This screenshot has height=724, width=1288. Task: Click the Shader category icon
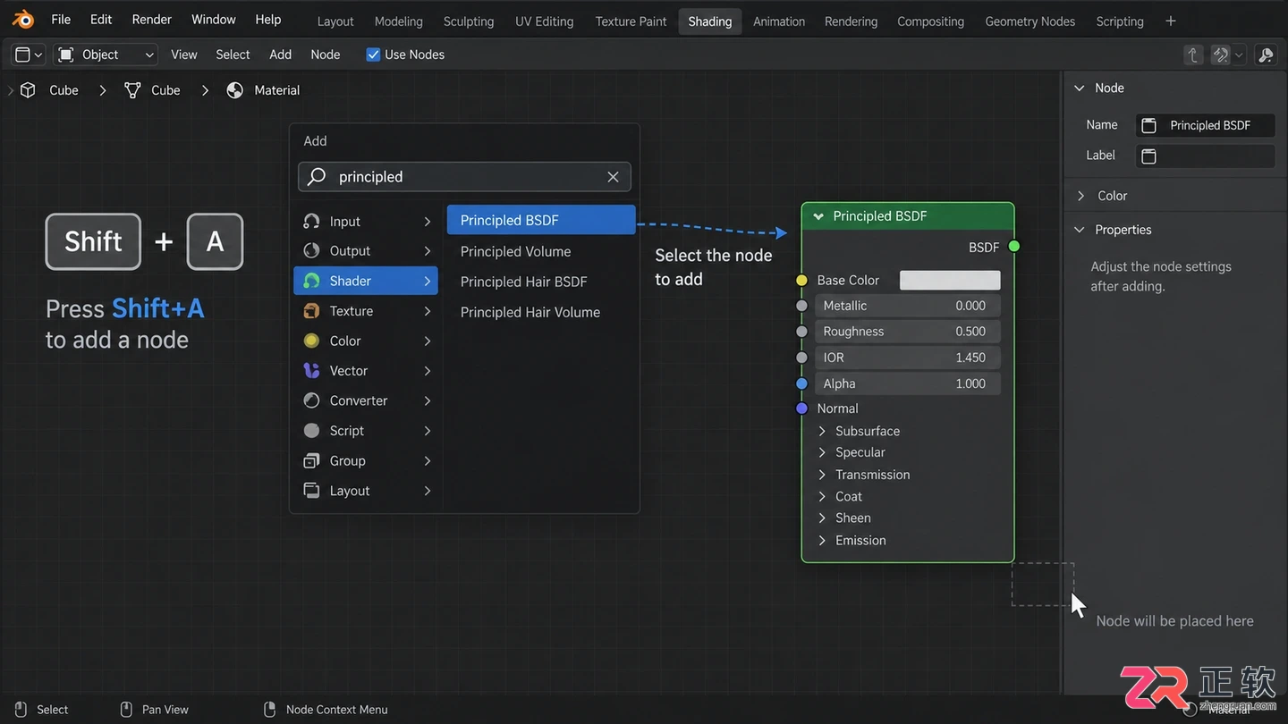[311, 281]
